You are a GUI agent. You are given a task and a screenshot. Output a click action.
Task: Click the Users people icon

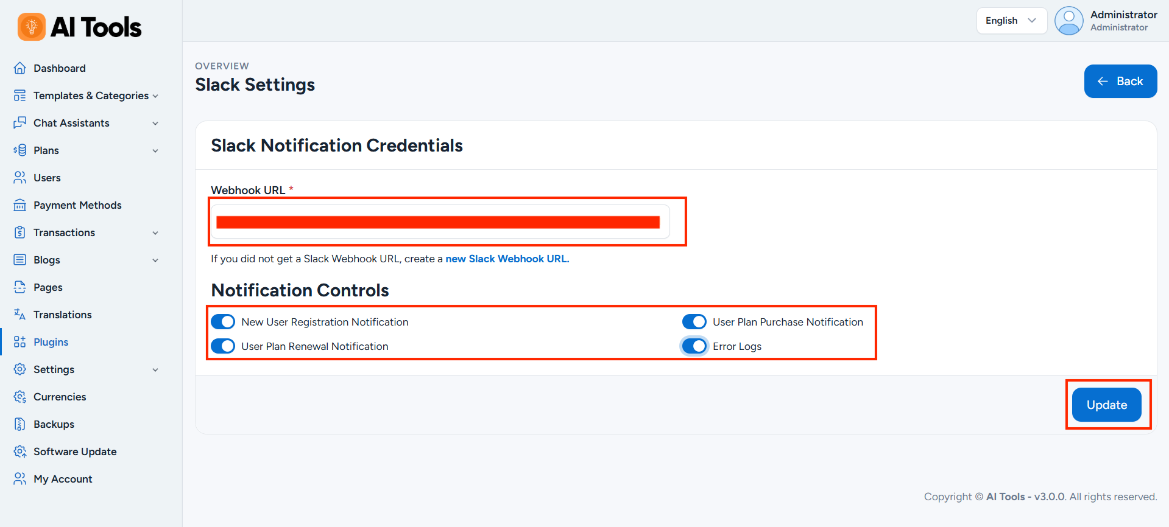tap(20, 178)
